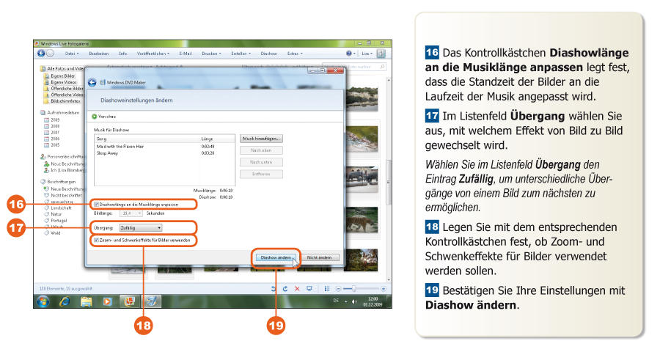Start the slideshow with the monitor icon
Image resolution: width=660 pixels, height=352 pixels.
click(309, 288)
